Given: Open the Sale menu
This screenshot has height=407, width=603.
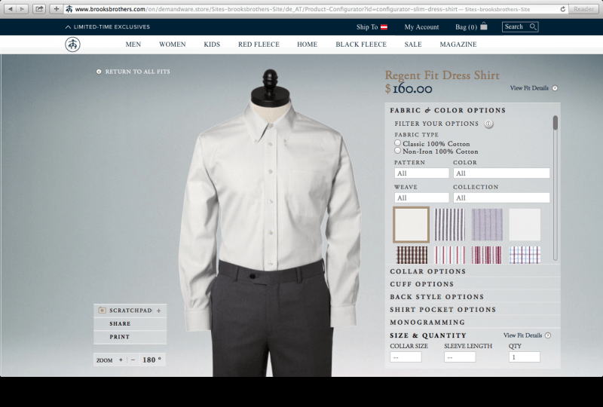Looking at the screenshot, I should [x=413, y=44].
